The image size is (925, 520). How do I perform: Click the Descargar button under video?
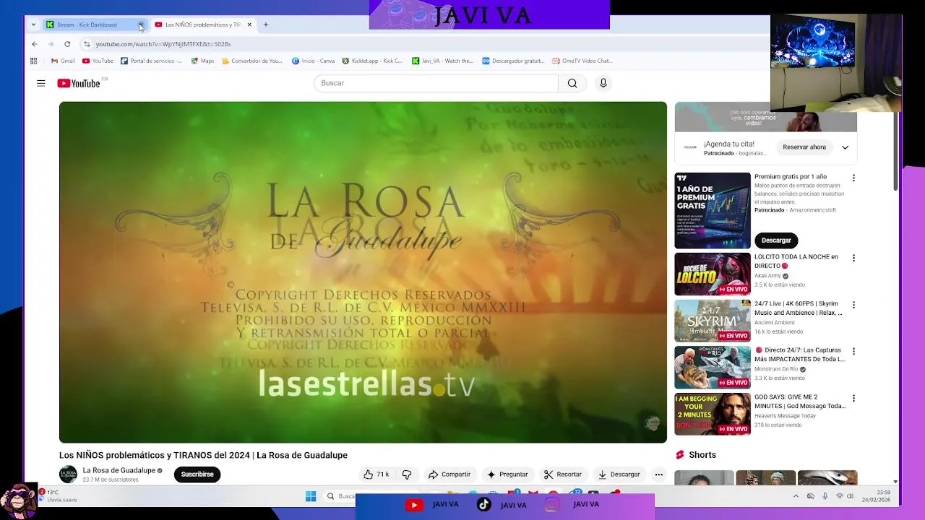[x=619, y=474]
